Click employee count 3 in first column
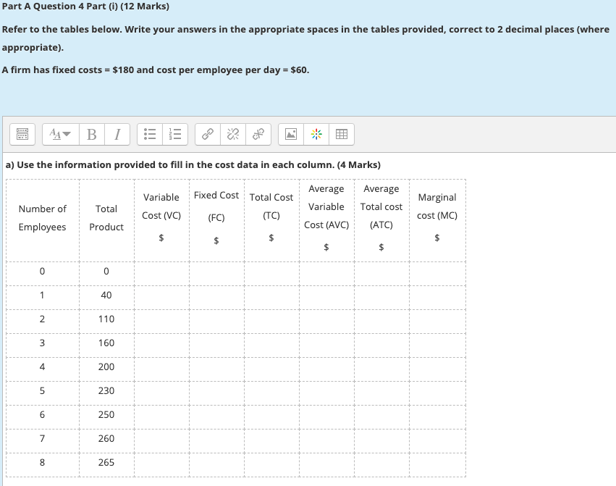This screenshot has width=616, height=486. click(x=43, y=343)
